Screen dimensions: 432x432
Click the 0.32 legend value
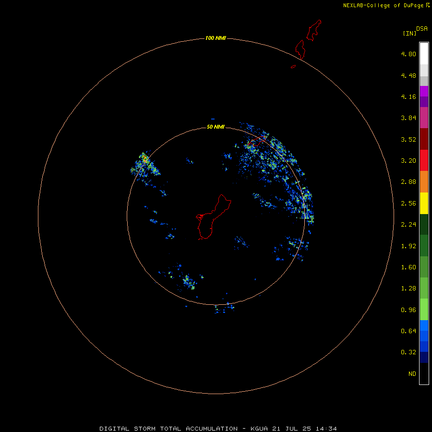[408, 352]
